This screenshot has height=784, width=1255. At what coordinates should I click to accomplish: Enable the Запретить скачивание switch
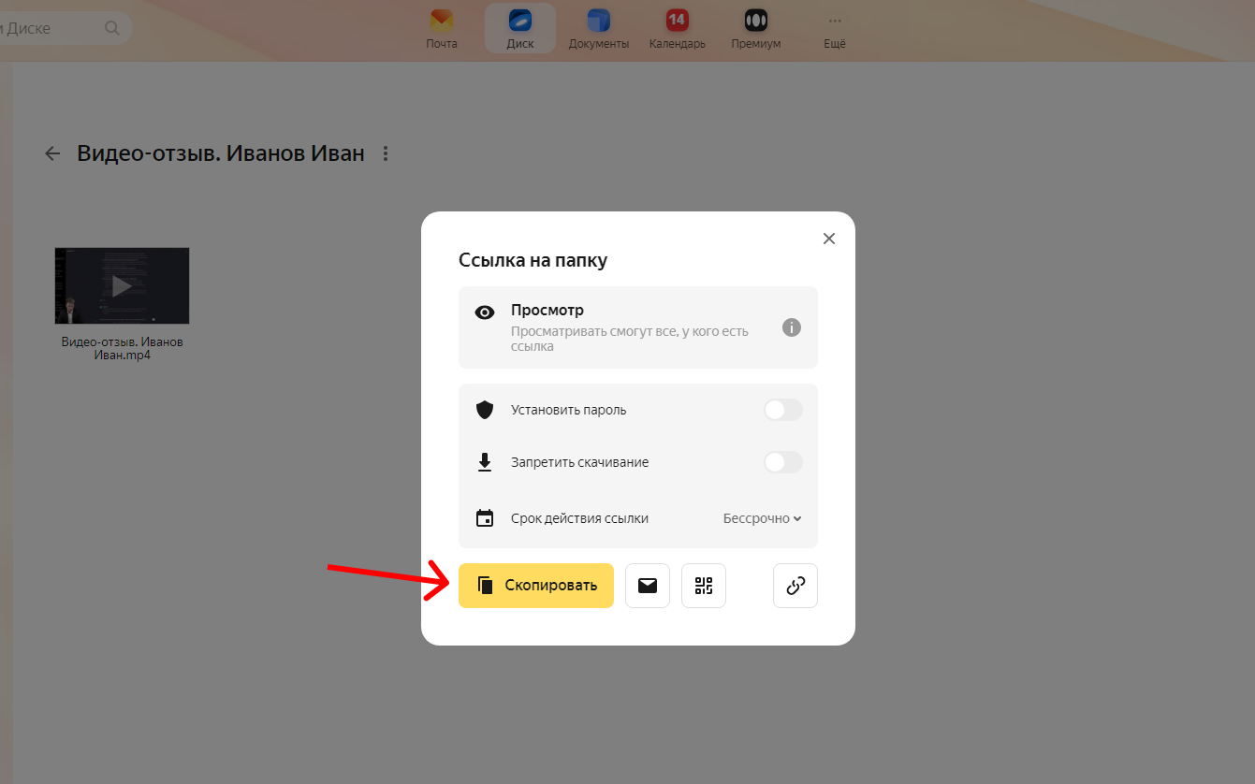click(x=783, y=462)
